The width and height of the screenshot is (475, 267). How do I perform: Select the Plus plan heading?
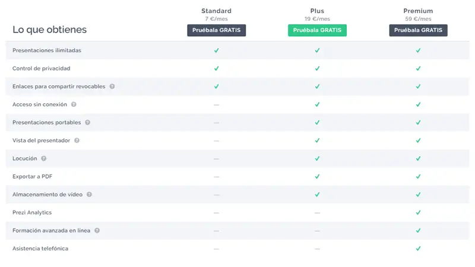(317, 11)
